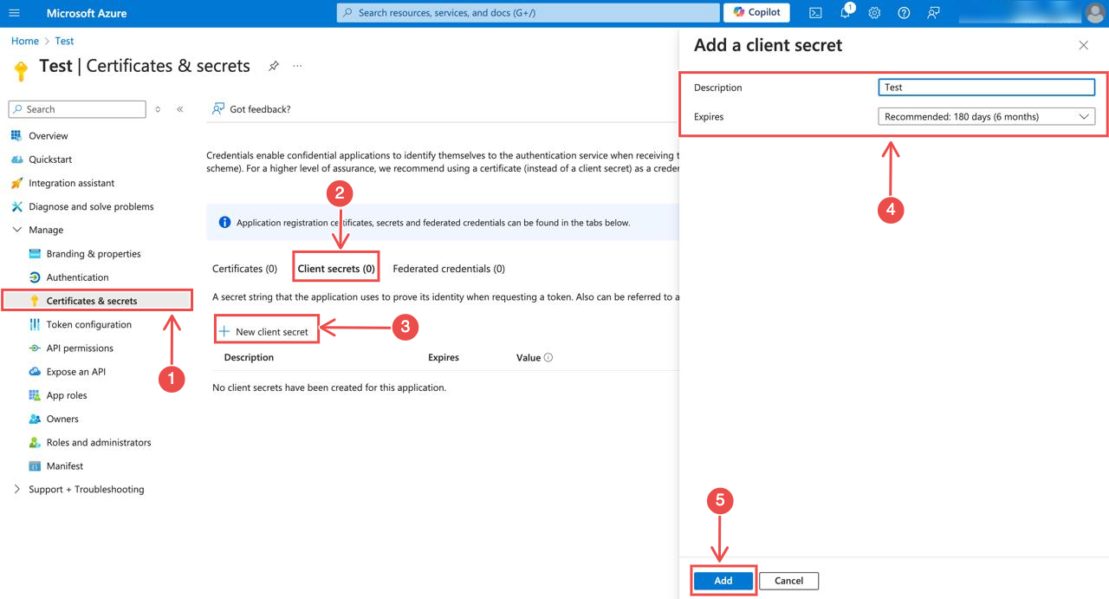The width and height of the screenshot is (1109, 599).
Task: Click the Integration assistant rocket icon
Action: pos(17,183)
